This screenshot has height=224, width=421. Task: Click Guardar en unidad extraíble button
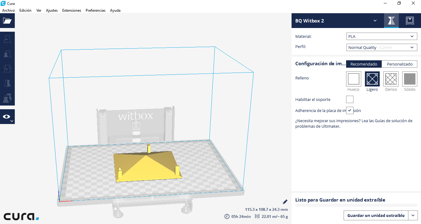pos(376,215)
